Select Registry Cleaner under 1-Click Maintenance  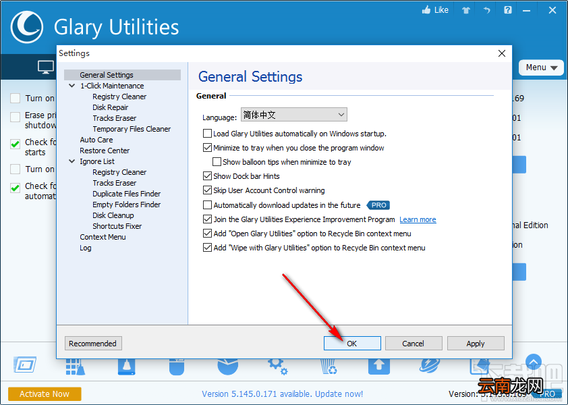[119, 97]
